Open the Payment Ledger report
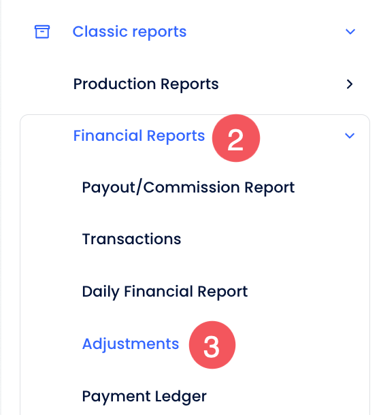381x415 pixels. (144, 397)
